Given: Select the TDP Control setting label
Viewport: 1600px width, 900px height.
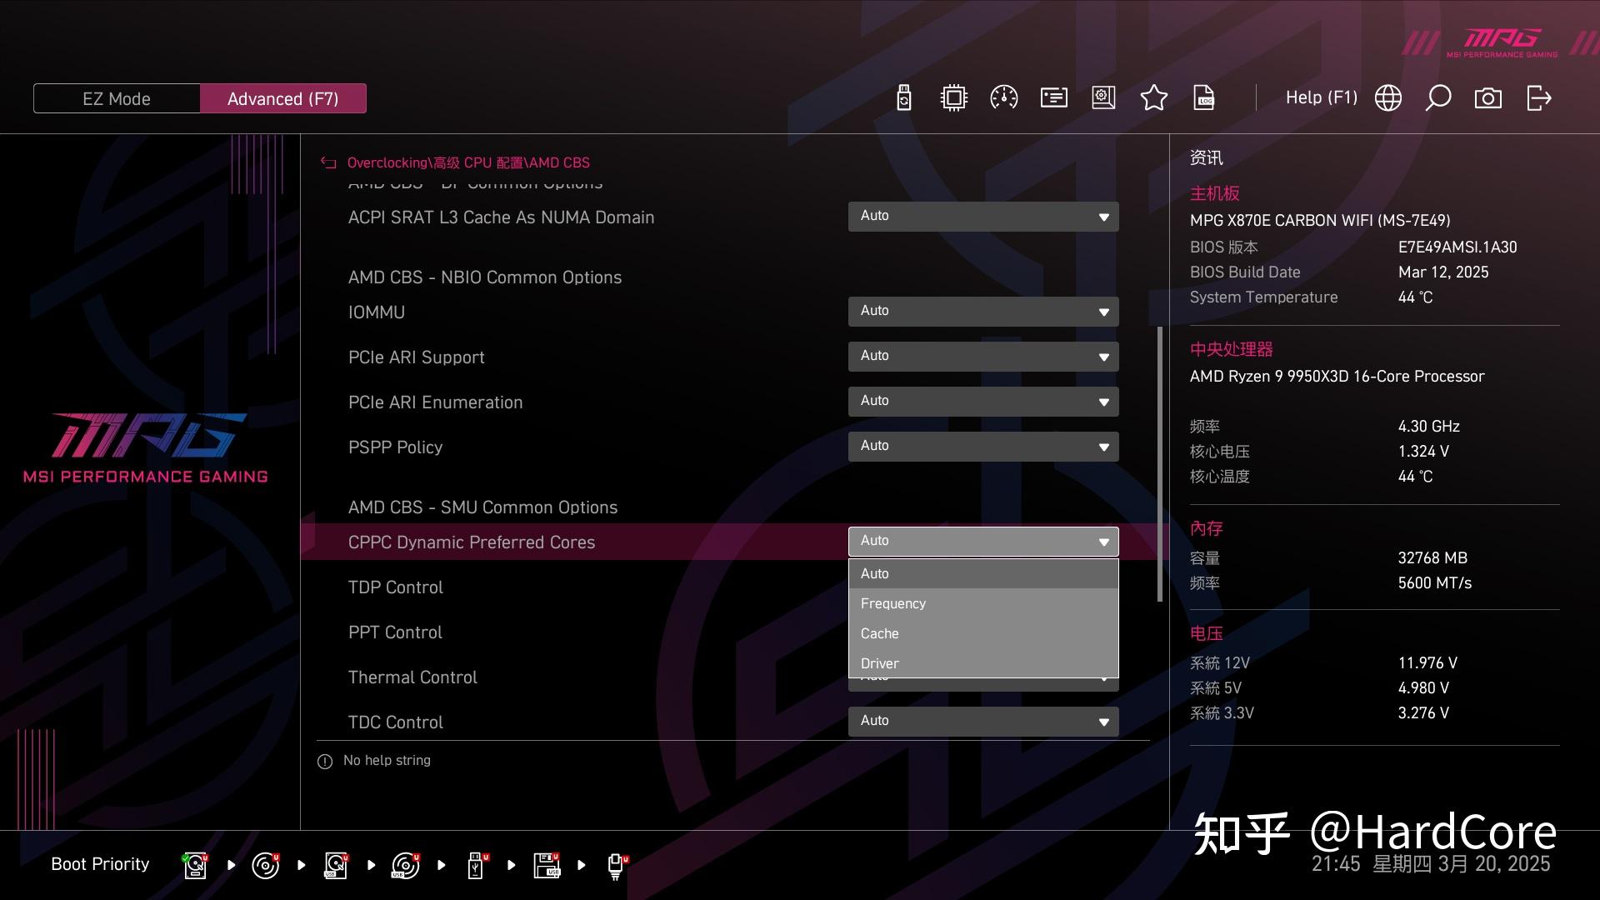Looking at the screenshot, I should pyautogui.click(x=395, y=587).
